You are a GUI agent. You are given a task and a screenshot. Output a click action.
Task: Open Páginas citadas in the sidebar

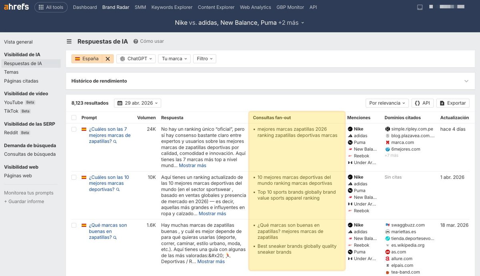tap(21, 81)
